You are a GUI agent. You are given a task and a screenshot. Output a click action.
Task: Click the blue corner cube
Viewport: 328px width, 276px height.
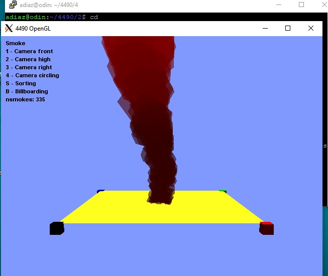pyautogui.click(x=100, y=191)
